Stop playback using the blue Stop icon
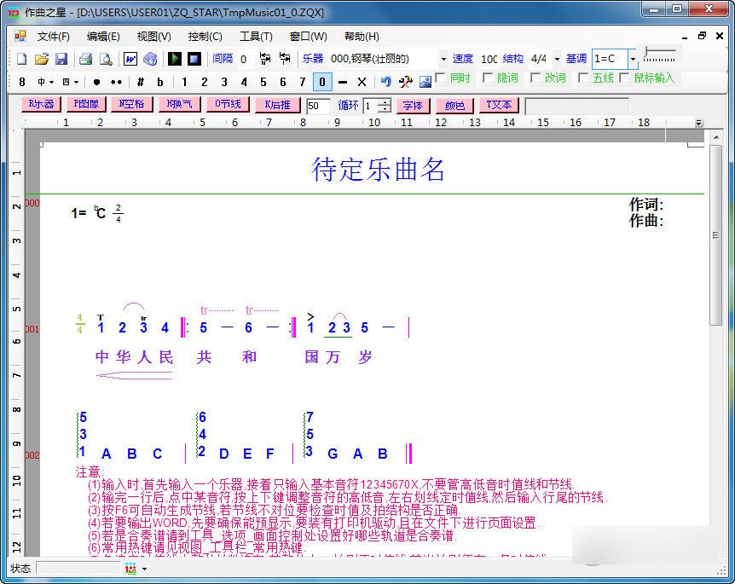This screenshot has width=735, height=584. tap(193, 60)
